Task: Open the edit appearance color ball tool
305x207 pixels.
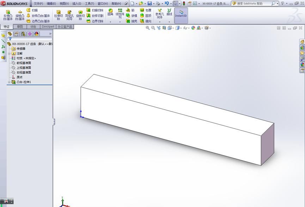Action: (193, 27)
